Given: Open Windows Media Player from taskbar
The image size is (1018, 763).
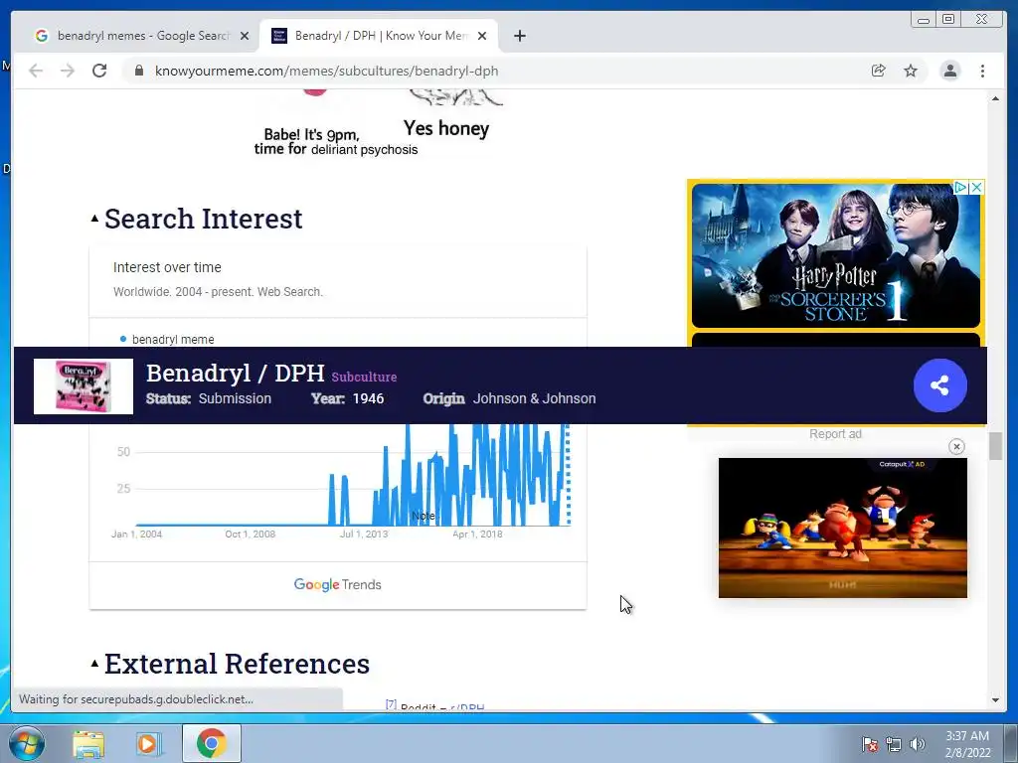Looking at the screenshot, I should [148, 743].
